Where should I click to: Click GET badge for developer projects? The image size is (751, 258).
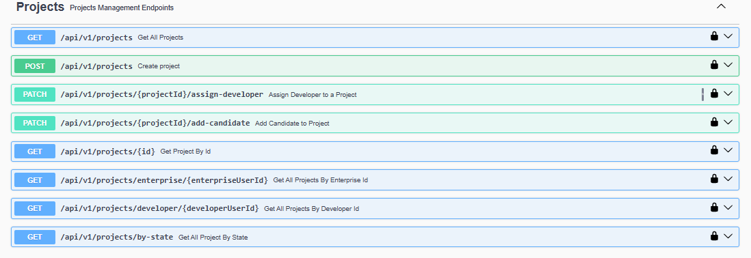coord(35,208)
